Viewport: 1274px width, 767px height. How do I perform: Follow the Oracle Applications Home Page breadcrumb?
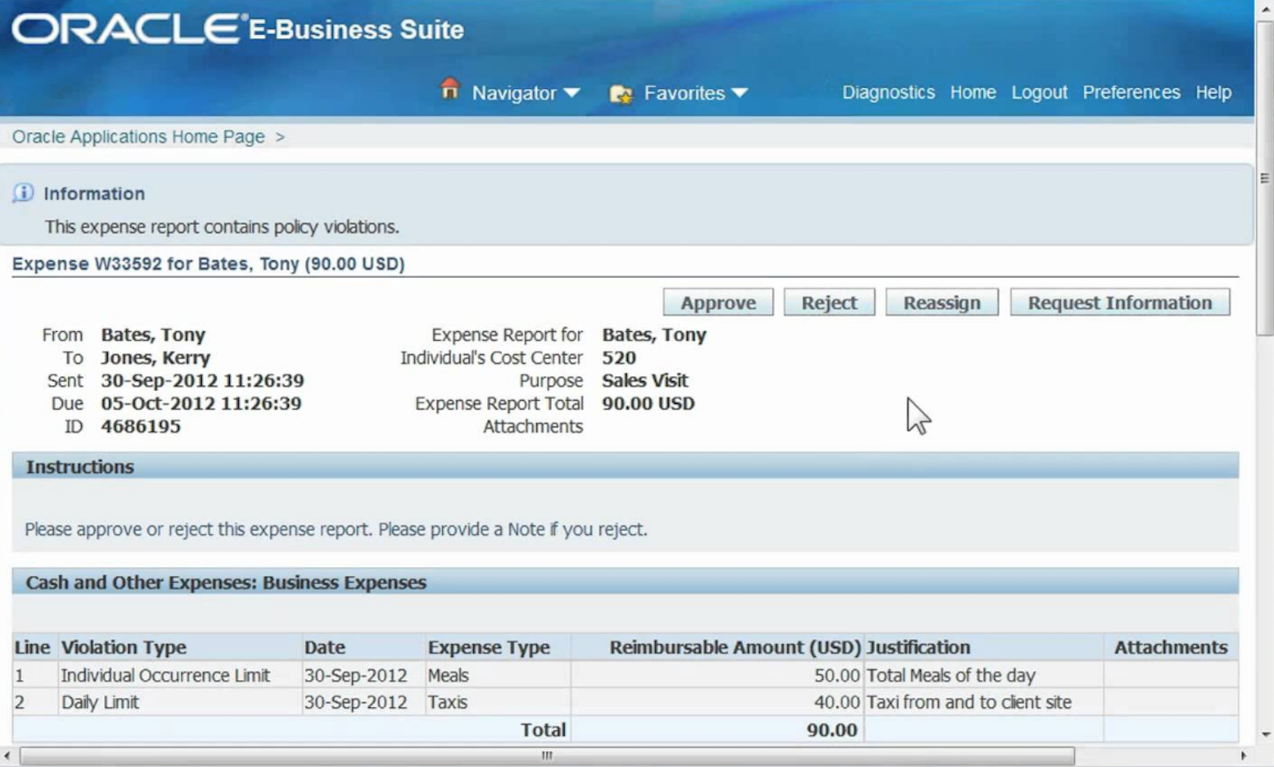click(138, 136)
